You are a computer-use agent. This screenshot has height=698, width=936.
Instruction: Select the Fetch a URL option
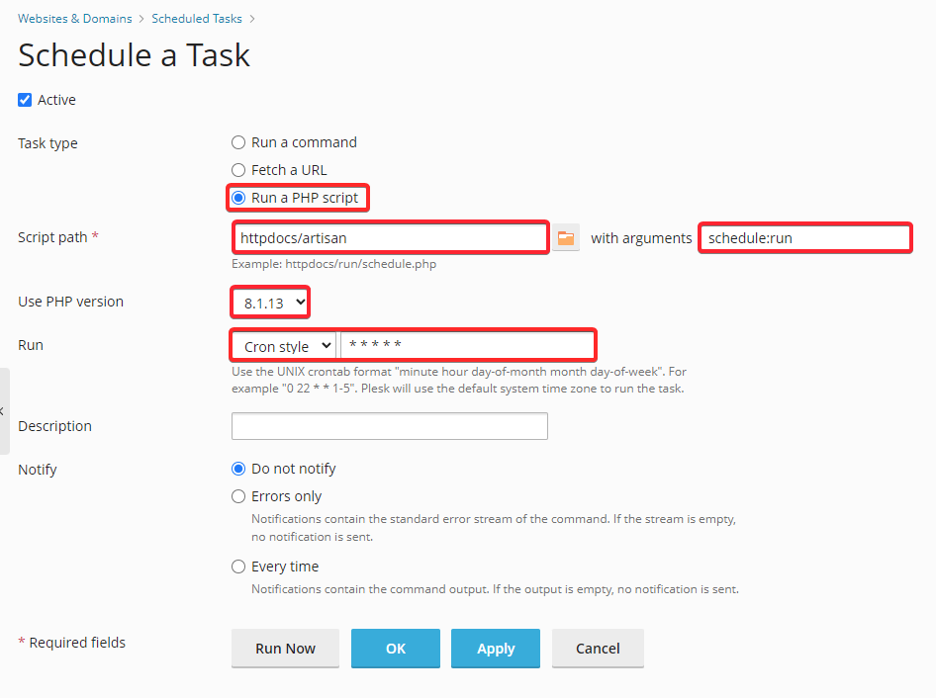point(238,170)
